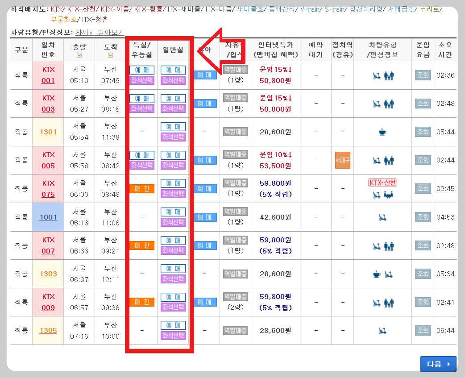This screenshot has width=465, height=378.
Task: Click the family seat icon in KTX 009 row
Action: 388,302
